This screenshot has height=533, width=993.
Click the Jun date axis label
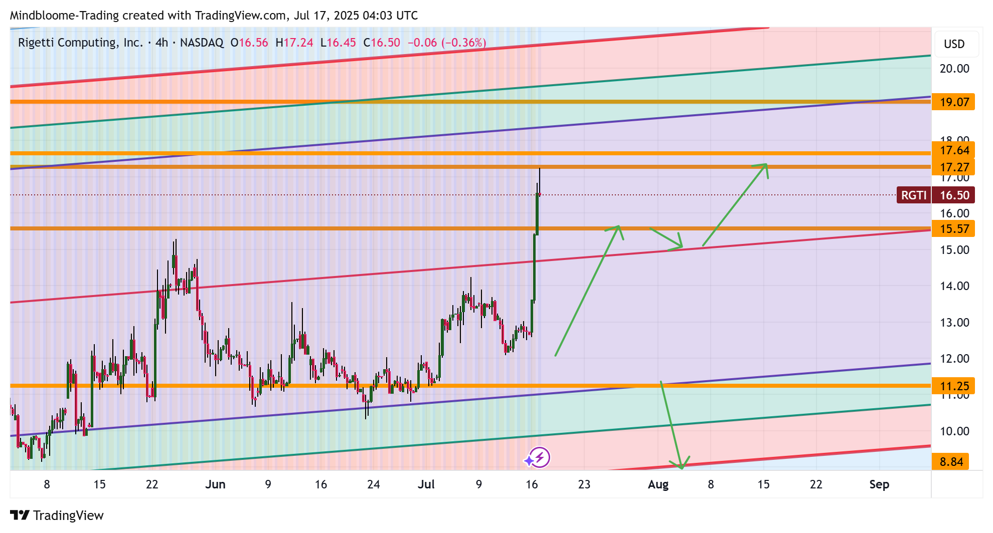[x=216, y=484]
